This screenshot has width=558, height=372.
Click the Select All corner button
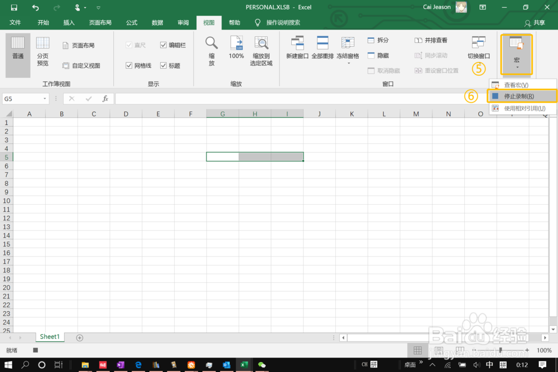[7, 114]
